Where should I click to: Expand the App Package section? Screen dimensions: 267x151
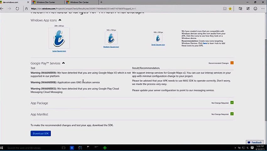[x=39, y=103]
